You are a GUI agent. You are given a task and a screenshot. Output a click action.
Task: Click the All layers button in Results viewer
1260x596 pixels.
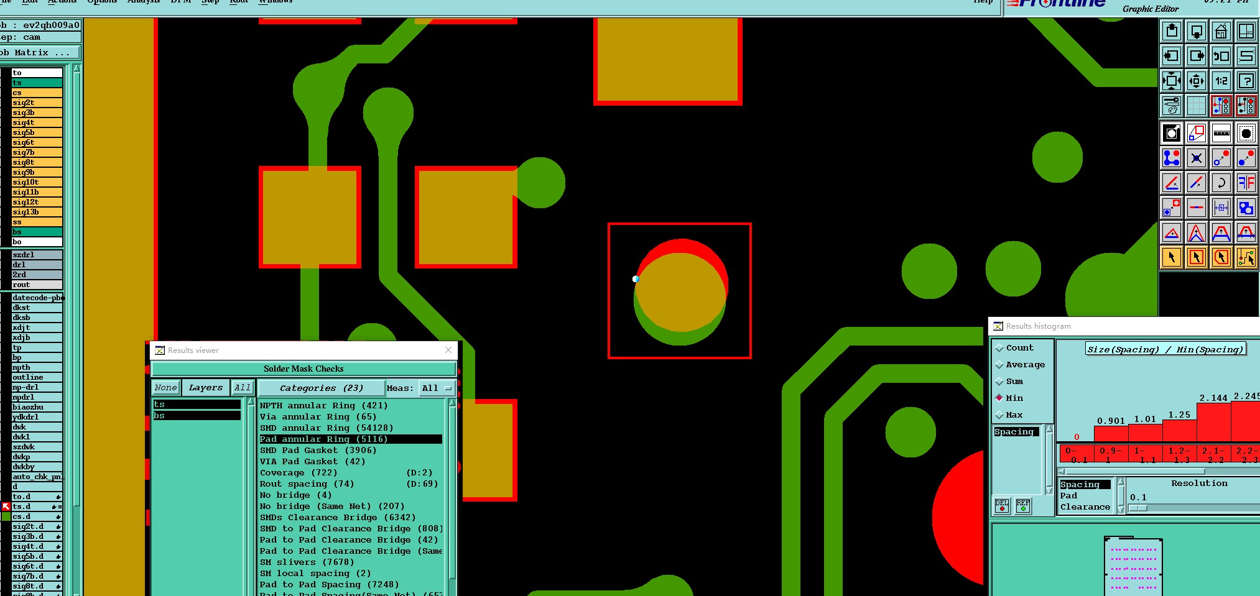[243, 388]
